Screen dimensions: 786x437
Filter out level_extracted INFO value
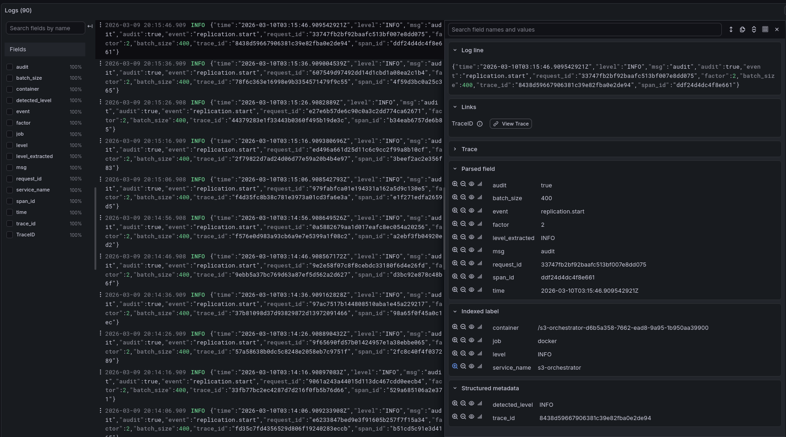point(463,237)
